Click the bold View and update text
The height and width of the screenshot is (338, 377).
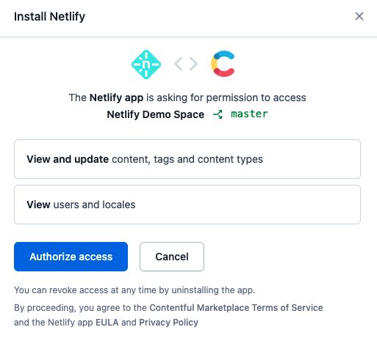click(x=68, y=159)
